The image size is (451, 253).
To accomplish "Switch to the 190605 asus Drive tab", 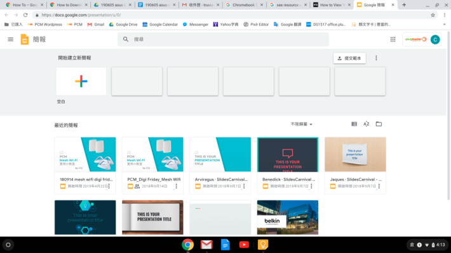I will tap(112, 5).
